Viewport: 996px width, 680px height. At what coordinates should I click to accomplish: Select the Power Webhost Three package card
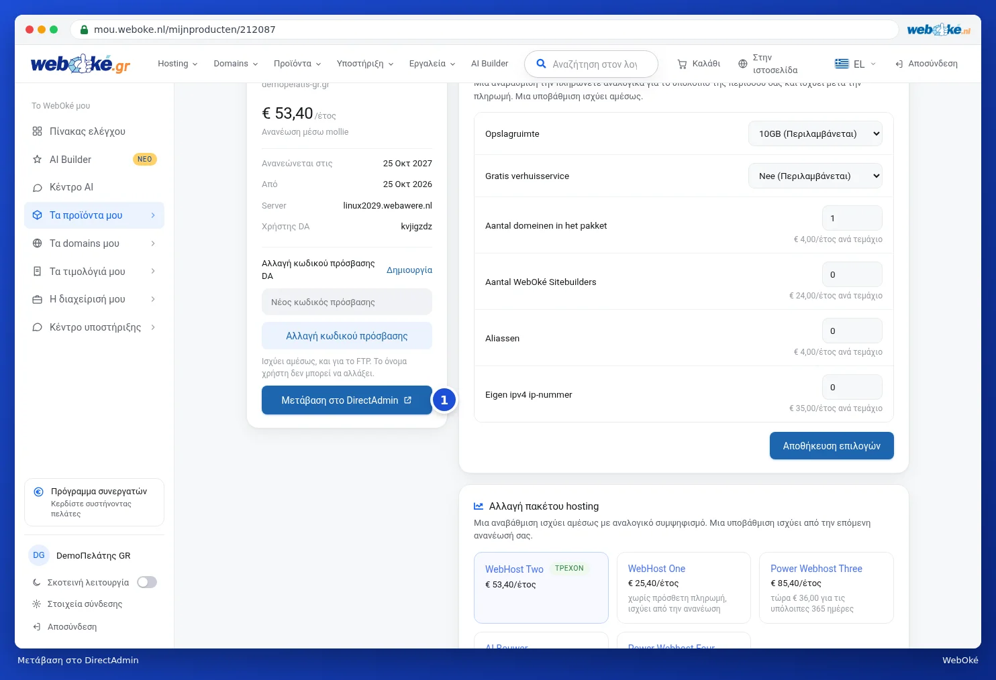826,587
